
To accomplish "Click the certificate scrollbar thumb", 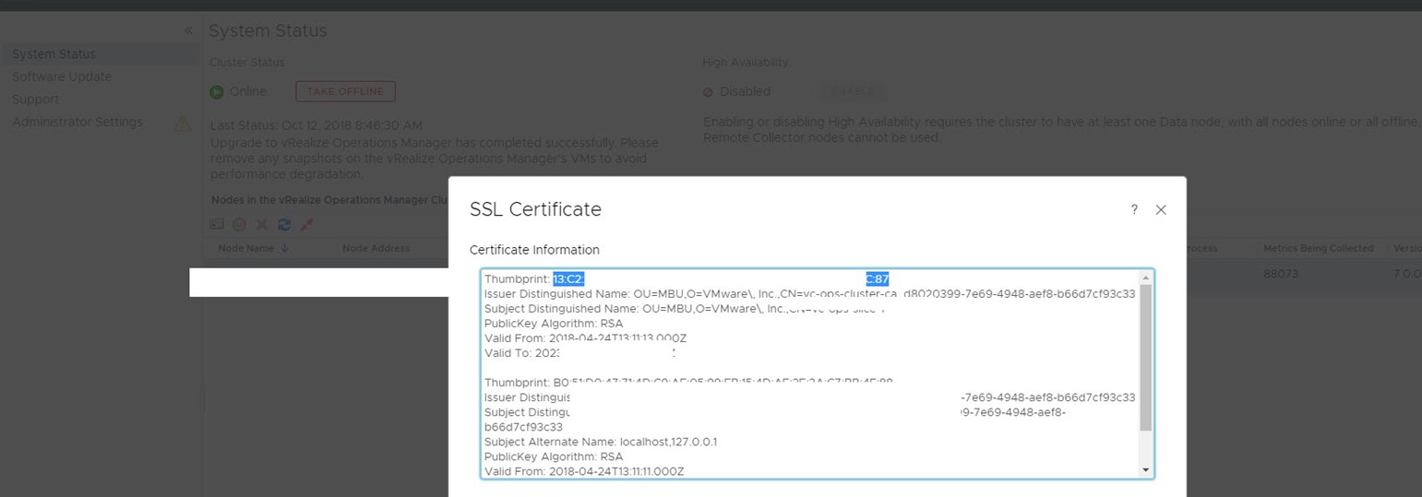I will click(1146, 358).
